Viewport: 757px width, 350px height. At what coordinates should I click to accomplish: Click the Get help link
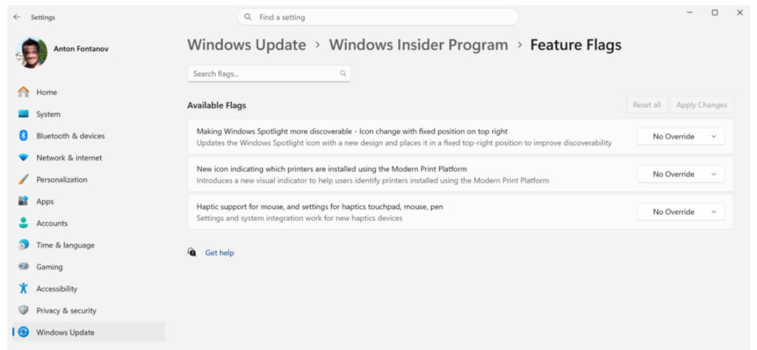220,252
